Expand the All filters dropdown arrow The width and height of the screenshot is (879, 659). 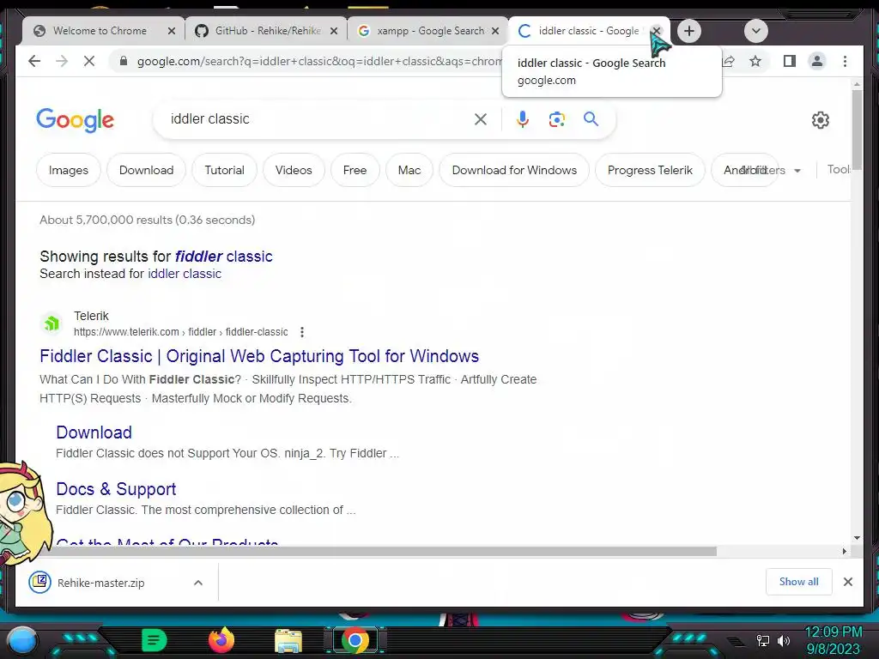pos(797,171)
